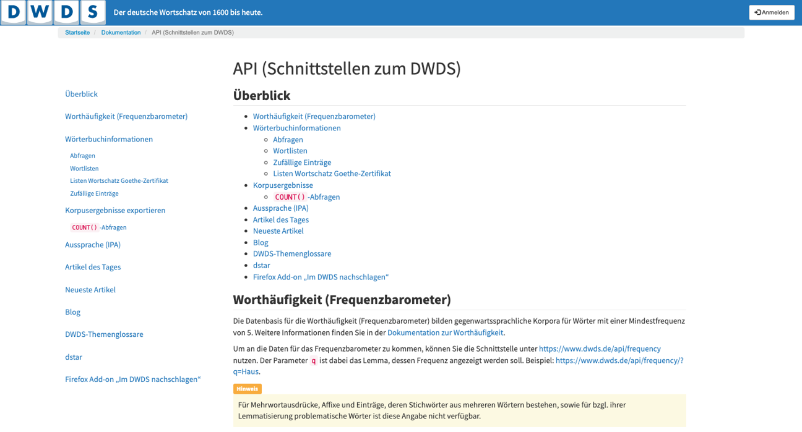Image resolution: width=802 pixels, height=432 pixels.
Task: Open dstar link in overview list
Action: tap(261, 266)
